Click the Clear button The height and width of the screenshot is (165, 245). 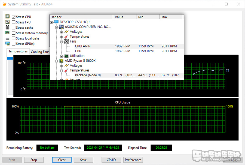(62, 160)
